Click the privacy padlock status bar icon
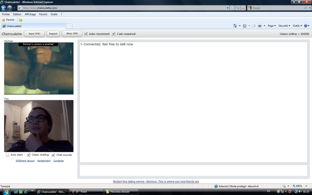Screen dimensions: 312x195 (284, 186)
